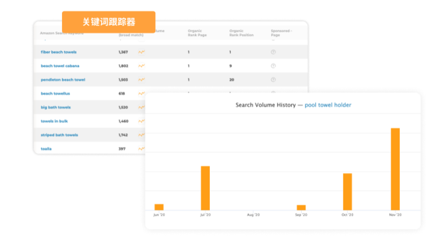Open the pool towel holder keyword link

(x=328, y=105)
